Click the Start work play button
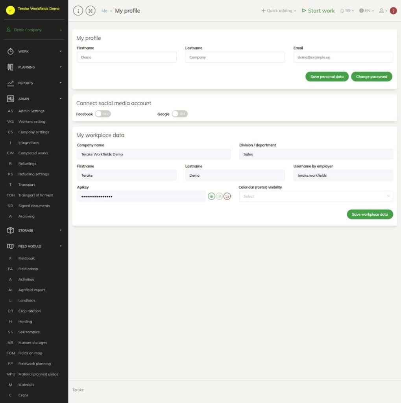401x403 pixels. coord(318,11)
